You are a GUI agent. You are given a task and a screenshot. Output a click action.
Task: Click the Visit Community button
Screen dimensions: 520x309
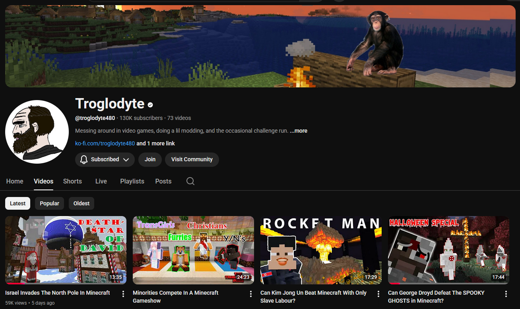192,159
